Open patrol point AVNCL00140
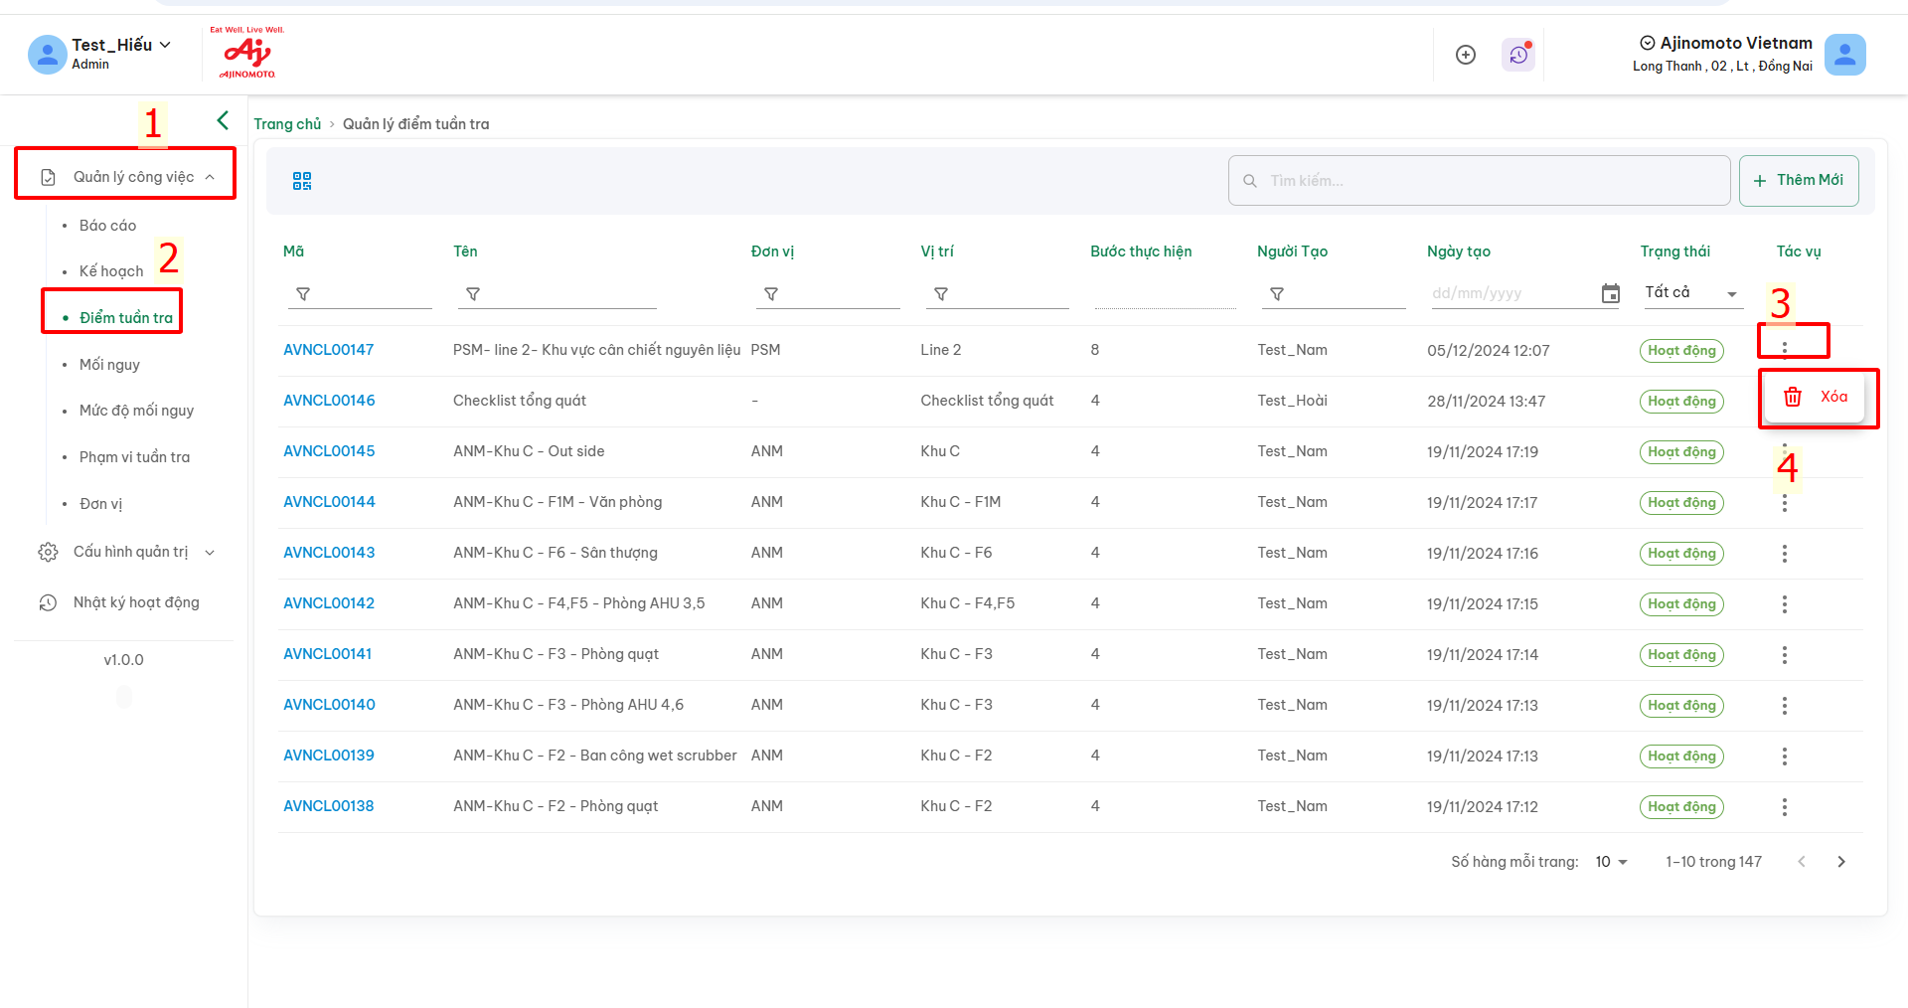Viewport: 1908px width, 1008px height. (329, 705)
